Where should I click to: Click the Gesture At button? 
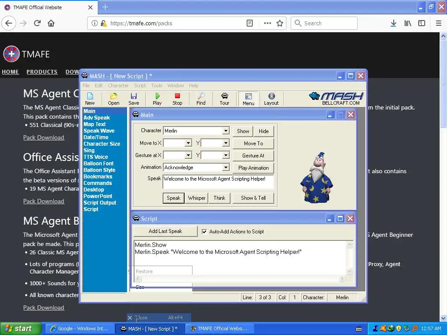(254, 156)
